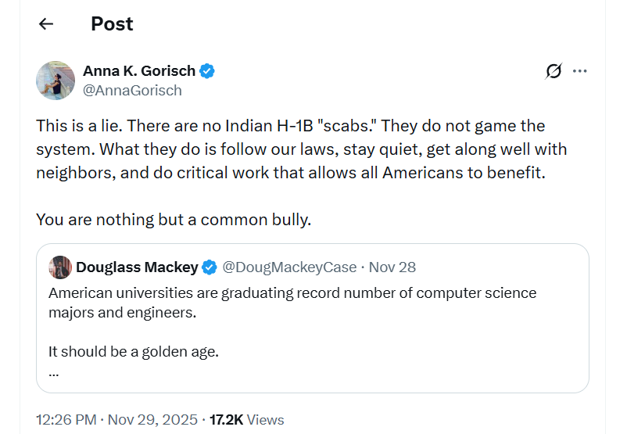This screenshot has height=434, width=627.
Task: Click the @AnnaGorisch handle
Action: (132, 90)
